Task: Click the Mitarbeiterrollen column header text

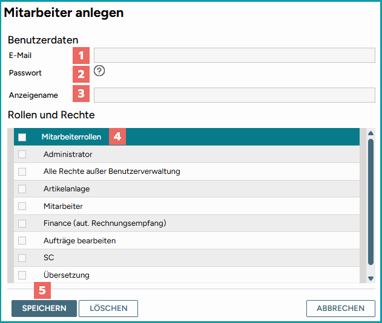Action: [x=71, y=137]
